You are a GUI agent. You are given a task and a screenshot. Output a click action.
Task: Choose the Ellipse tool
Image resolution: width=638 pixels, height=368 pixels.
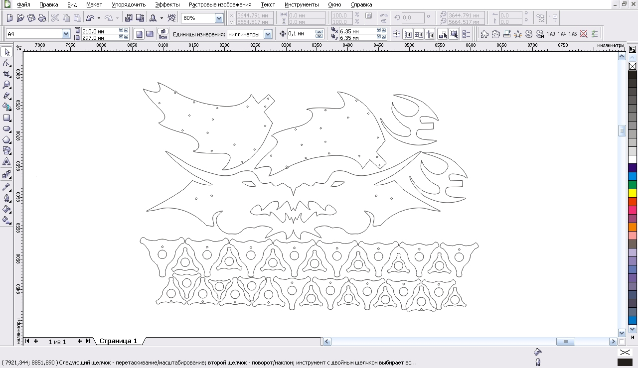6,129
